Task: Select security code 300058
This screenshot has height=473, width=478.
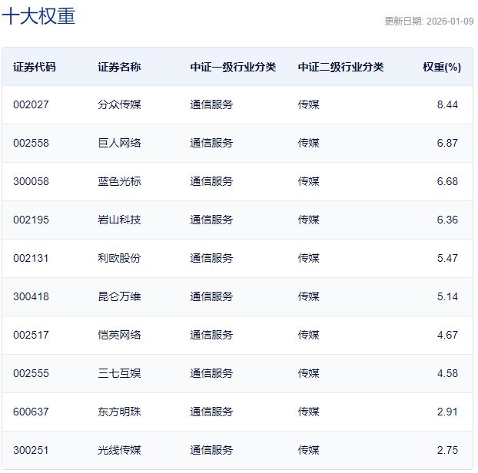Action: [31, 181]
